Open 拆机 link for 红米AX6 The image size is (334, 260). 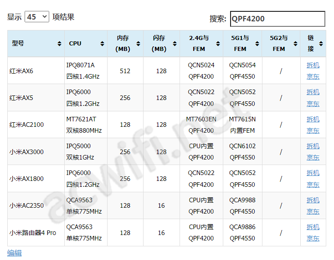[x=313, y=65]
